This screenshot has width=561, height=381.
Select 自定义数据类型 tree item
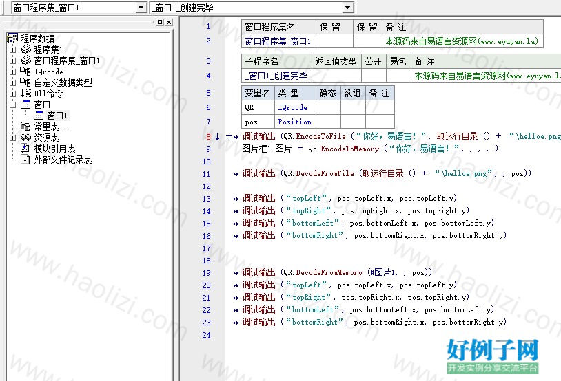point(63,83)
